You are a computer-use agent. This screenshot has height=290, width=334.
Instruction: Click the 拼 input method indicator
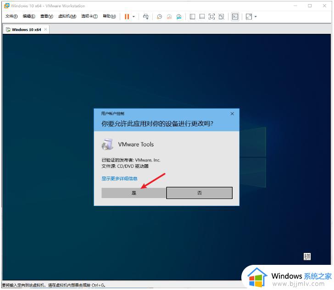[x=307, y=257]
